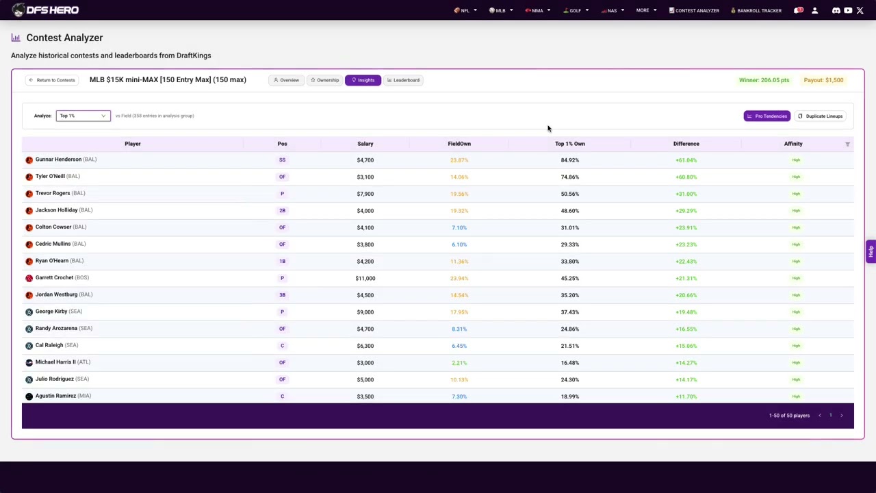
Task: Open the Analyze Top 1% dropdown
Action: (83, 116)
